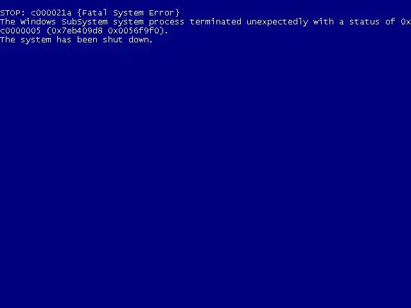
Task: Select the trailing 0x on second line
Action: point(406,21)
